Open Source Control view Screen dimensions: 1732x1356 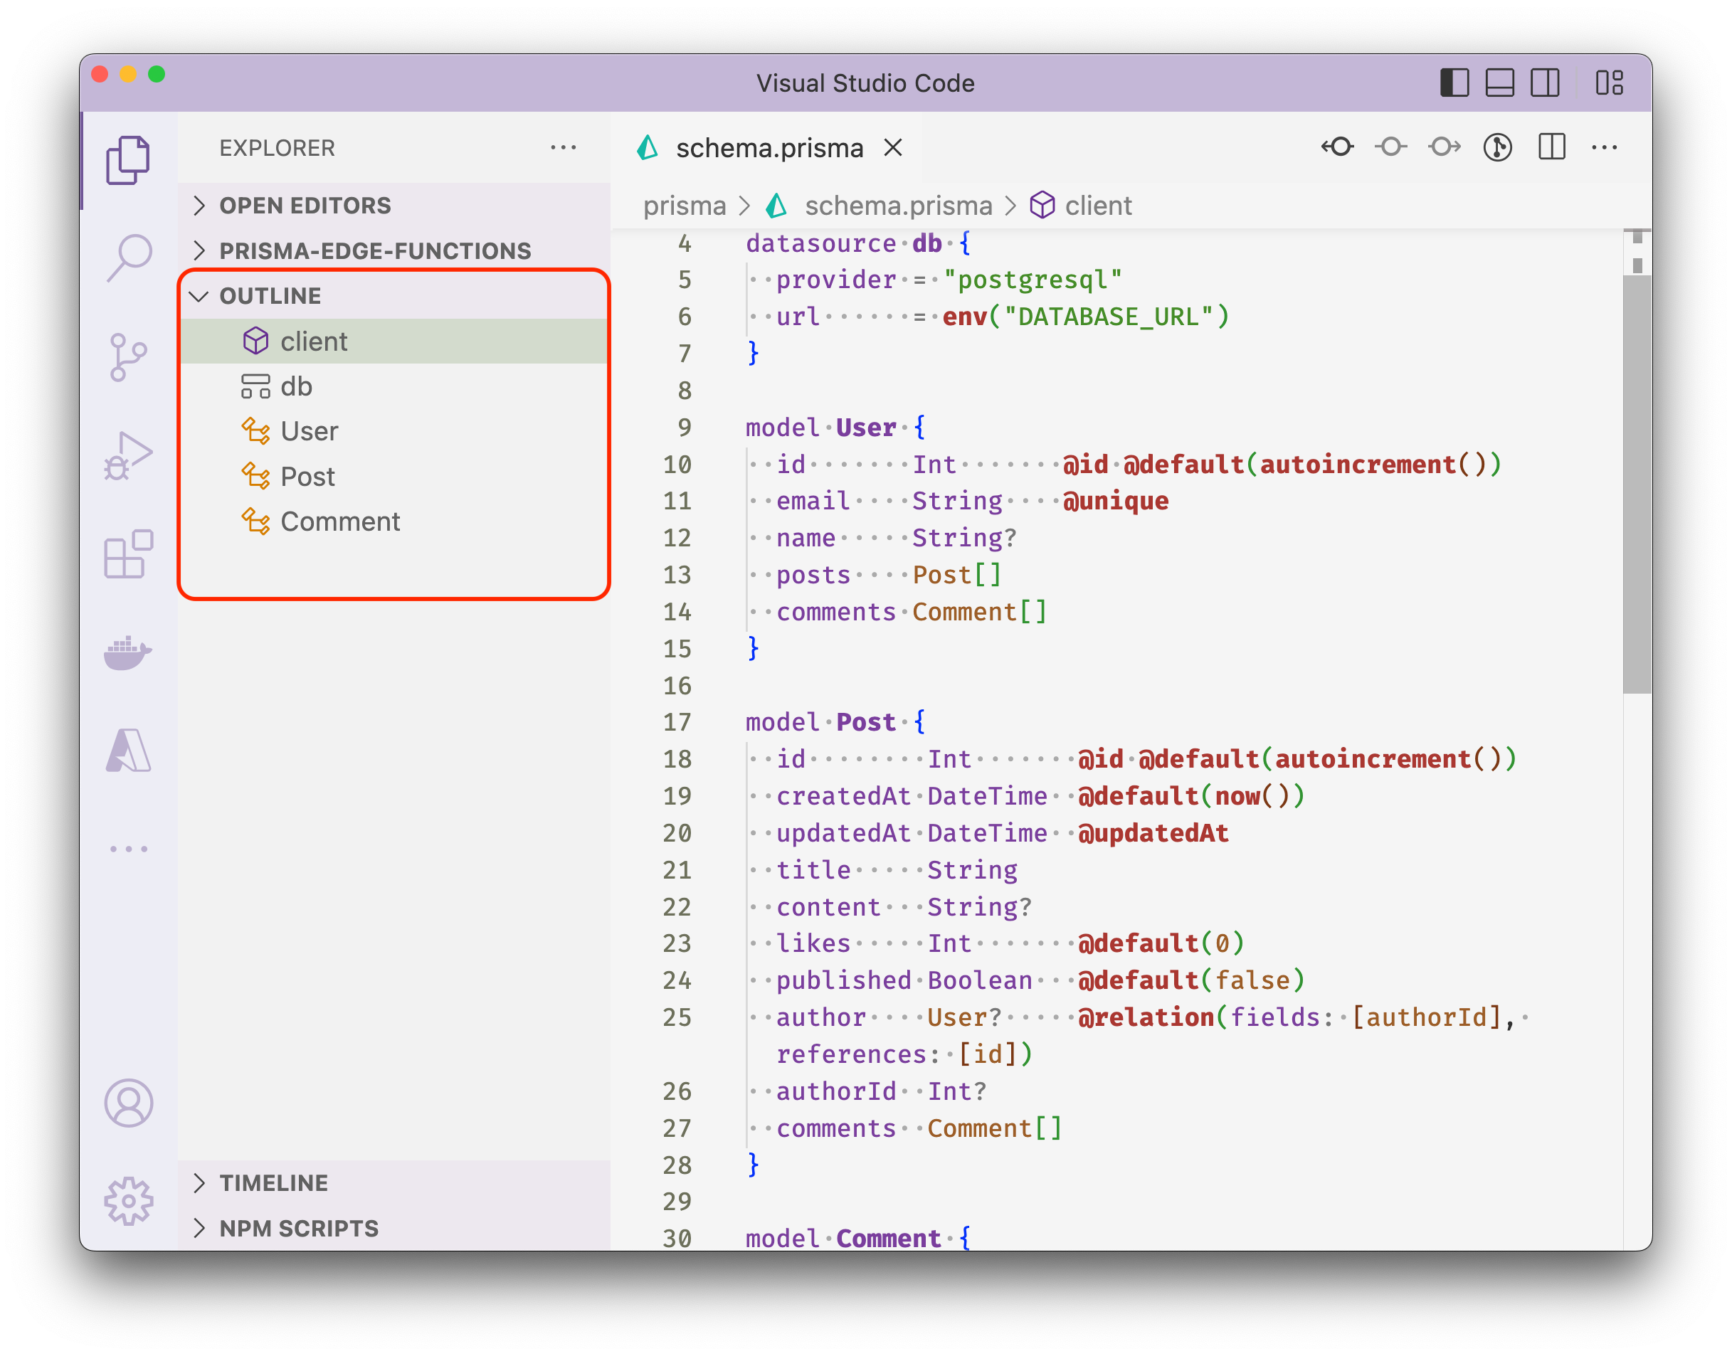[129, 356]
